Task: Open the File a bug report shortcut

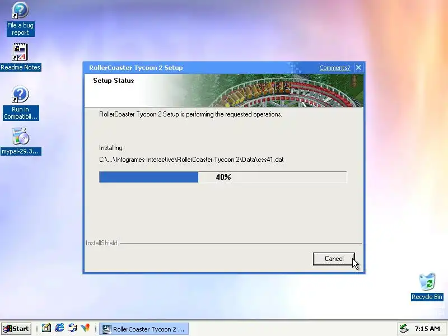Action: click(x=20, y=19)
